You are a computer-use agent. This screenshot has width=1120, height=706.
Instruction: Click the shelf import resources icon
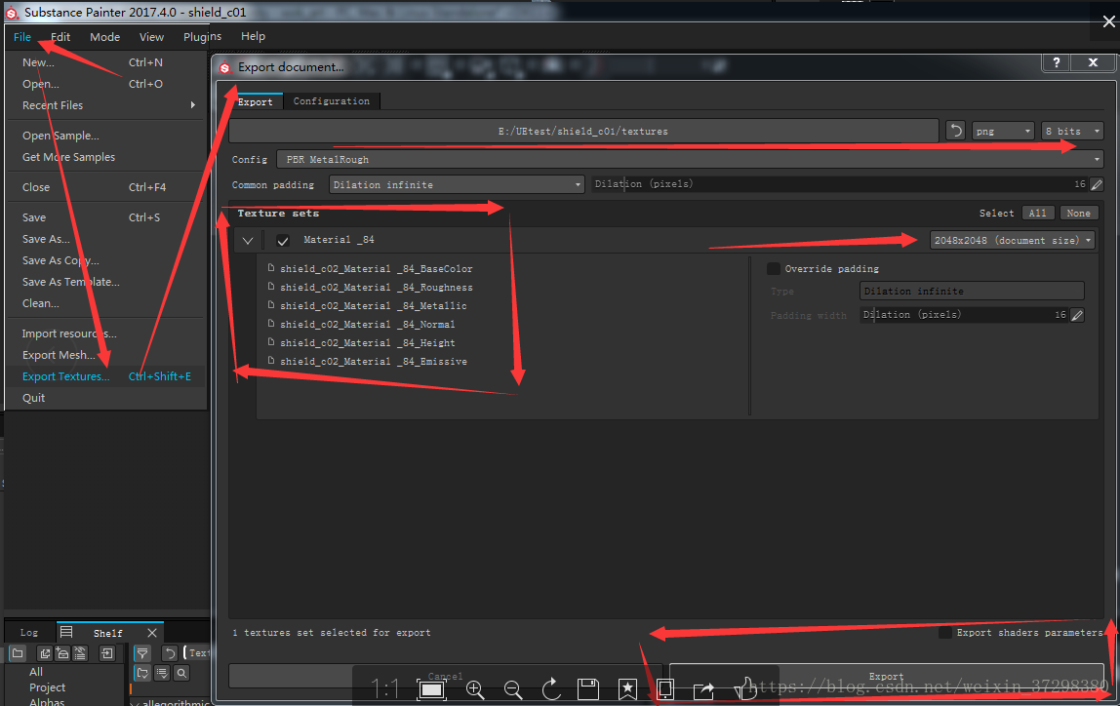[106, 653]
